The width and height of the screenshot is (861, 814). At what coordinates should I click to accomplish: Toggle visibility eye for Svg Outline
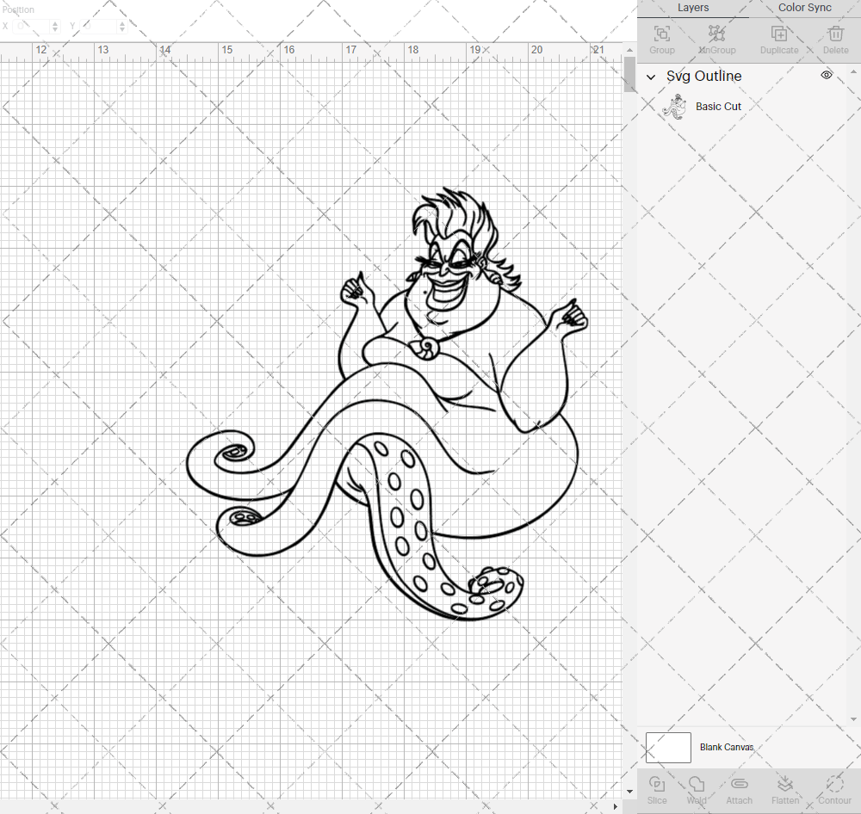click(826, 75)
